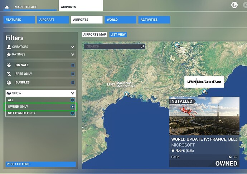Click the airport marker at top of map
Screen dimensions: 247x174
177,45
